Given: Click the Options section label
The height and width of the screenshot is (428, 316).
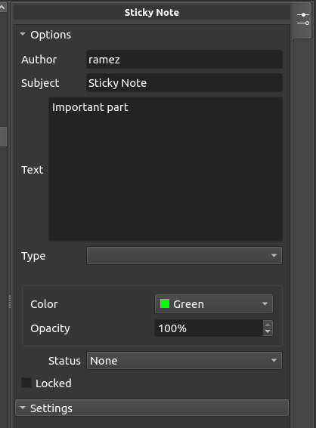Looking at the screenshot, I should [x=51, y=35].
